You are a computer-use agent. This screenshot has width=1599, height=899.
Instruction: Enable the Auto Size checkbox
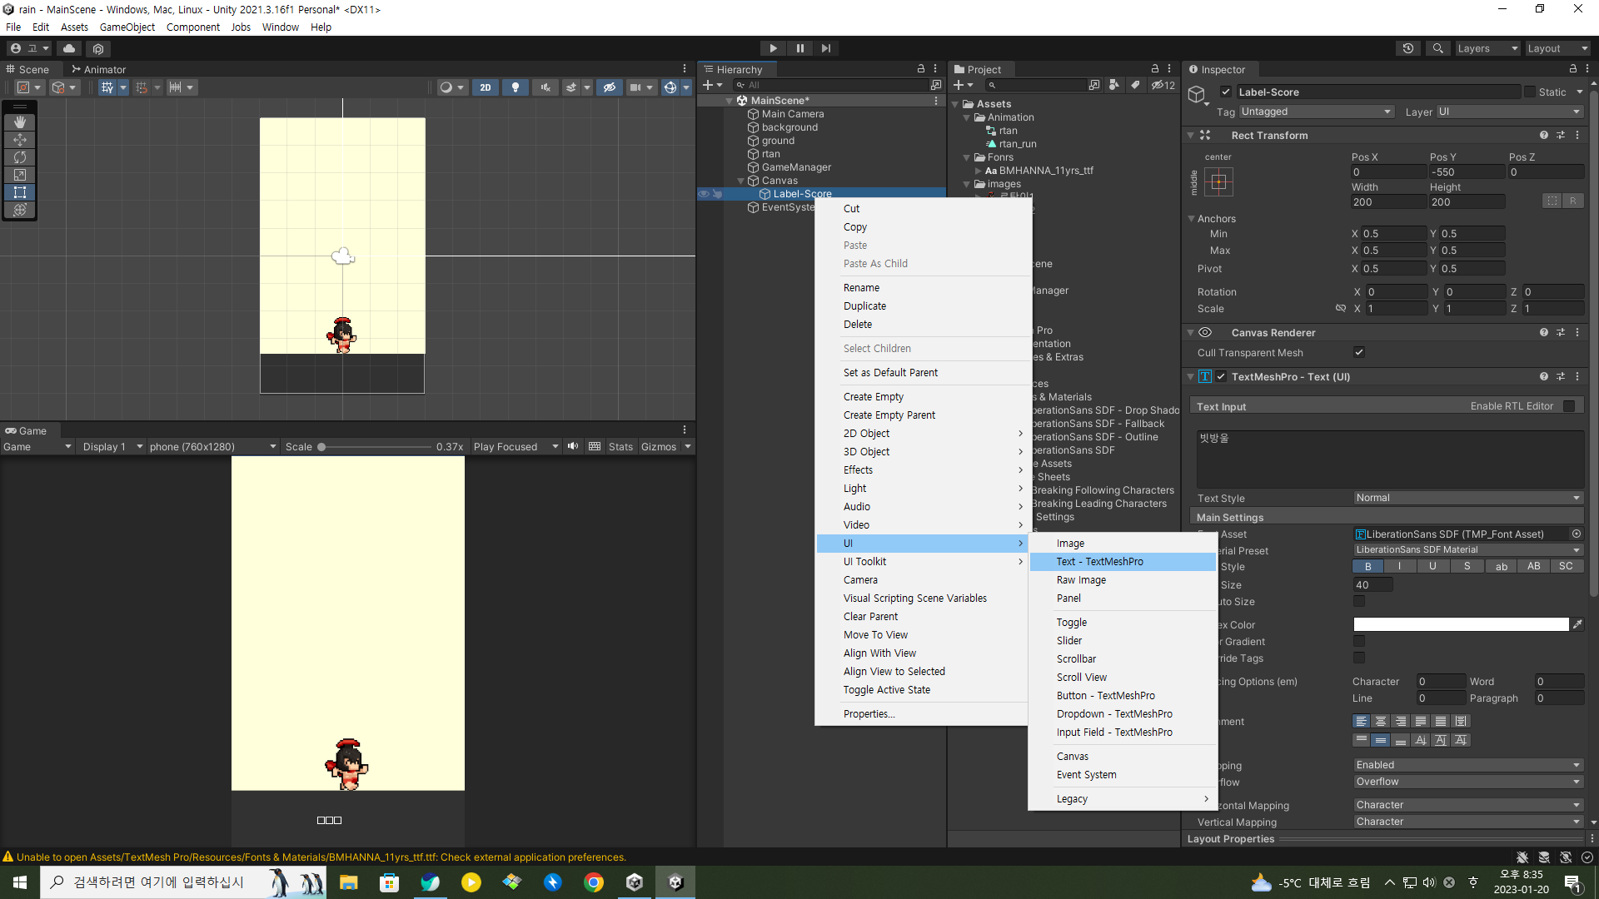pyautogui.click(x=1359, y=602)
